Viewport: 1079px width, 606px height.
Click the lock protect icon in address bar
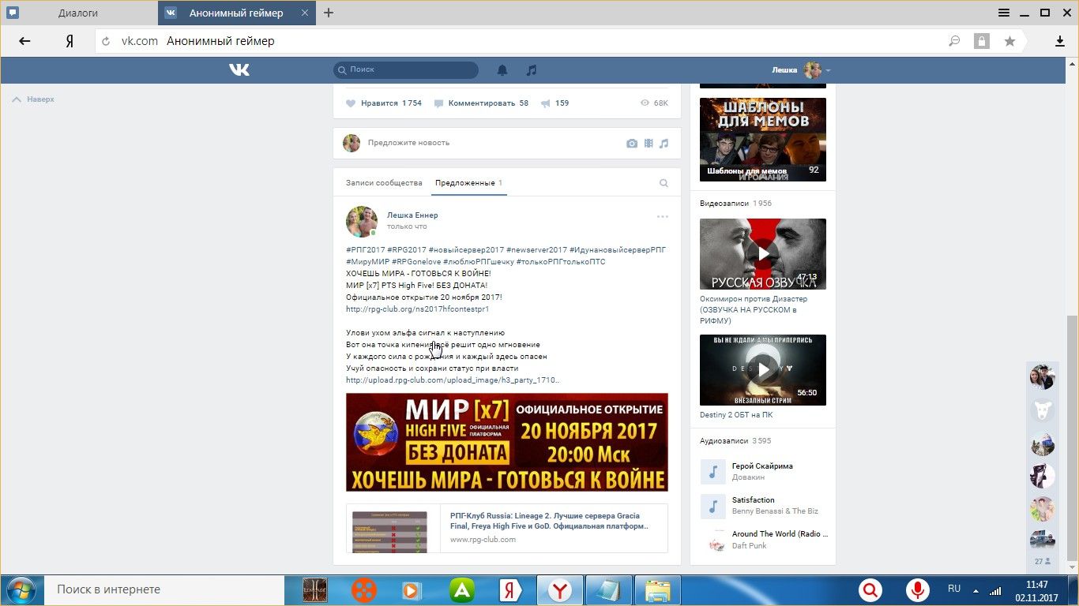(982, 41)
